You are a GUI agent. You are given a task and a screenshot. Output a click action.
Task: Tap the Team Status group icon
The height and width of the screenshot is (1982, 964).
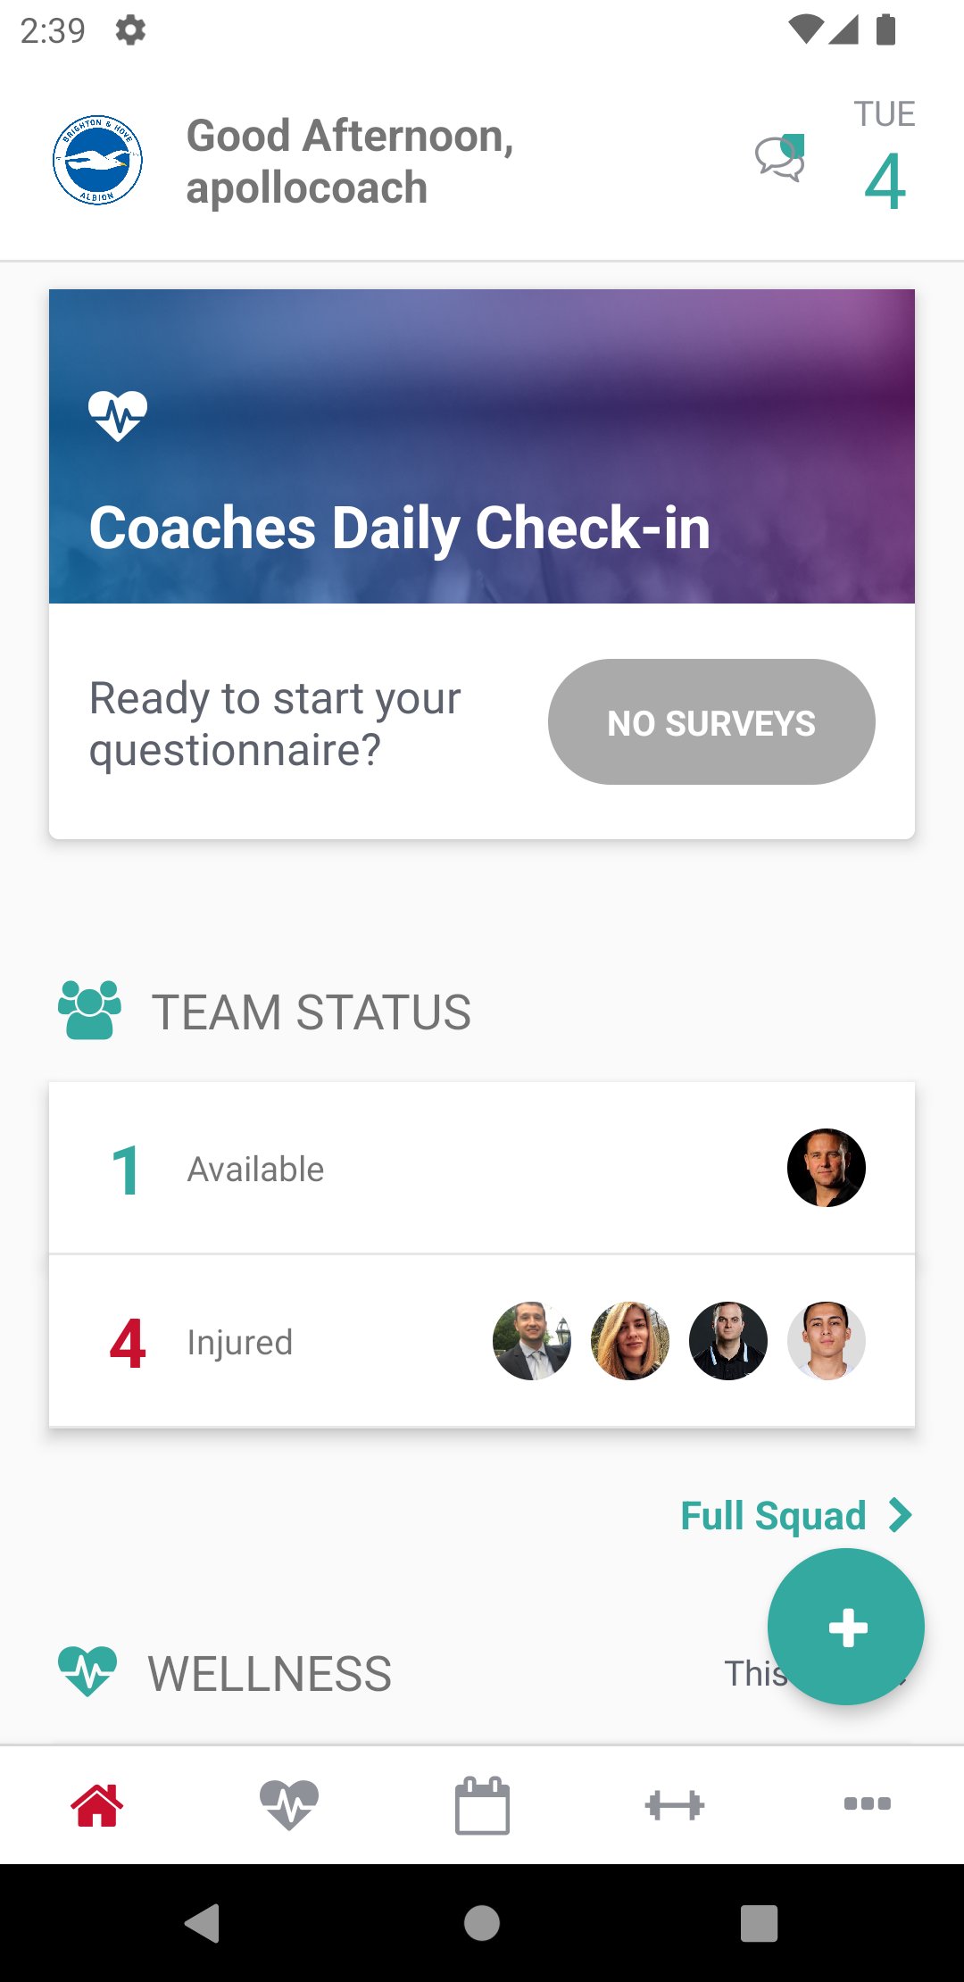tap(89, 1010)
